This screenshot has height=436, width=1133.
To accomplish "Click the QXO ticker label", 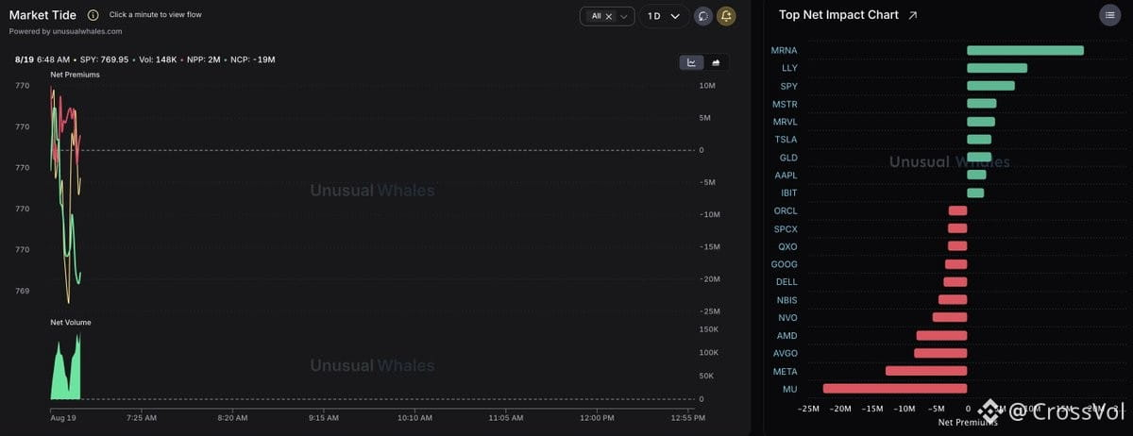I will click(x=787, y=246).
